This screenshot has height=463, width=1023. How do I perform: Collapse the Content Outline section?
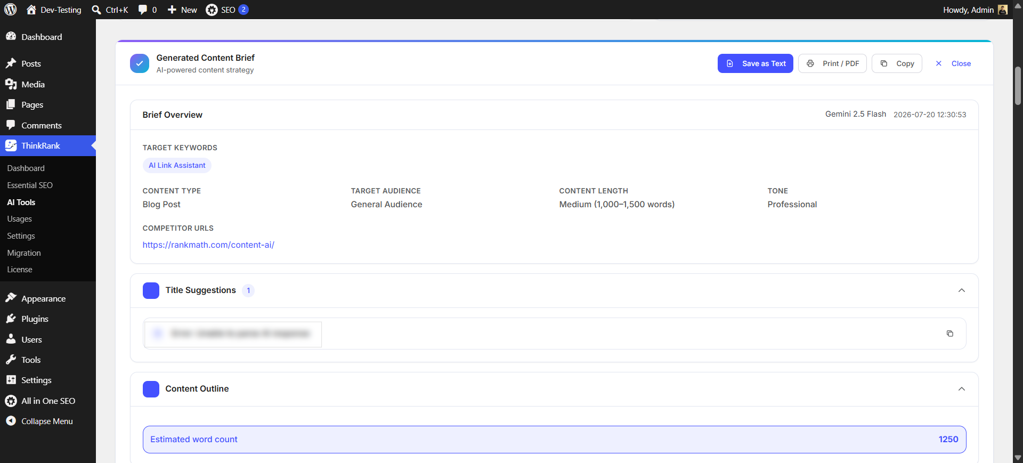pos(961,389)
